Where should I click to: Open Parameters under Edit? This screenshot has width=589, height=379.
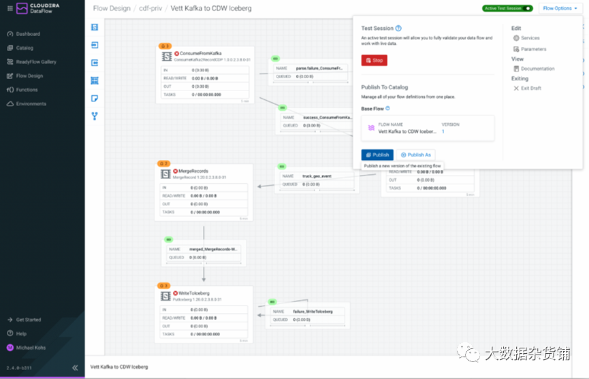[530, 49]
